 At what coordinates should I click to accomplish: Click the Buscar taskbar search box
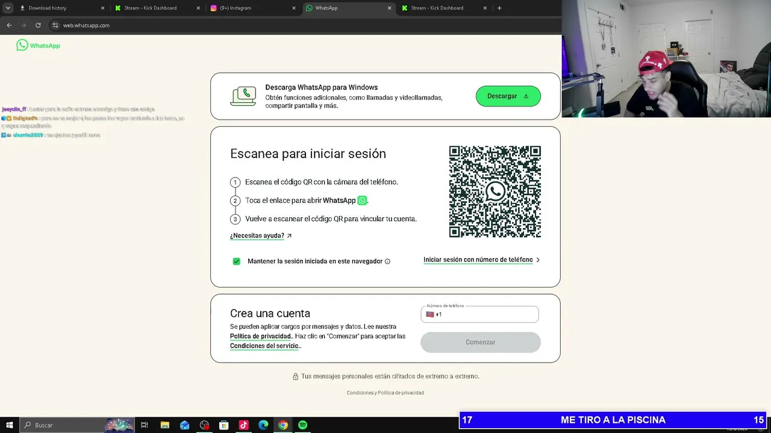77,425
